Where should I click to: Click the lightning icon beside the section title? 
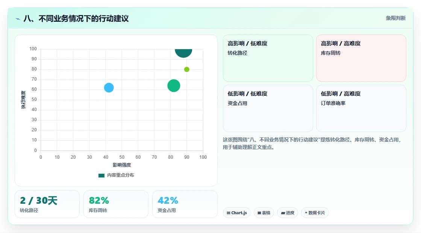(18, 19)
